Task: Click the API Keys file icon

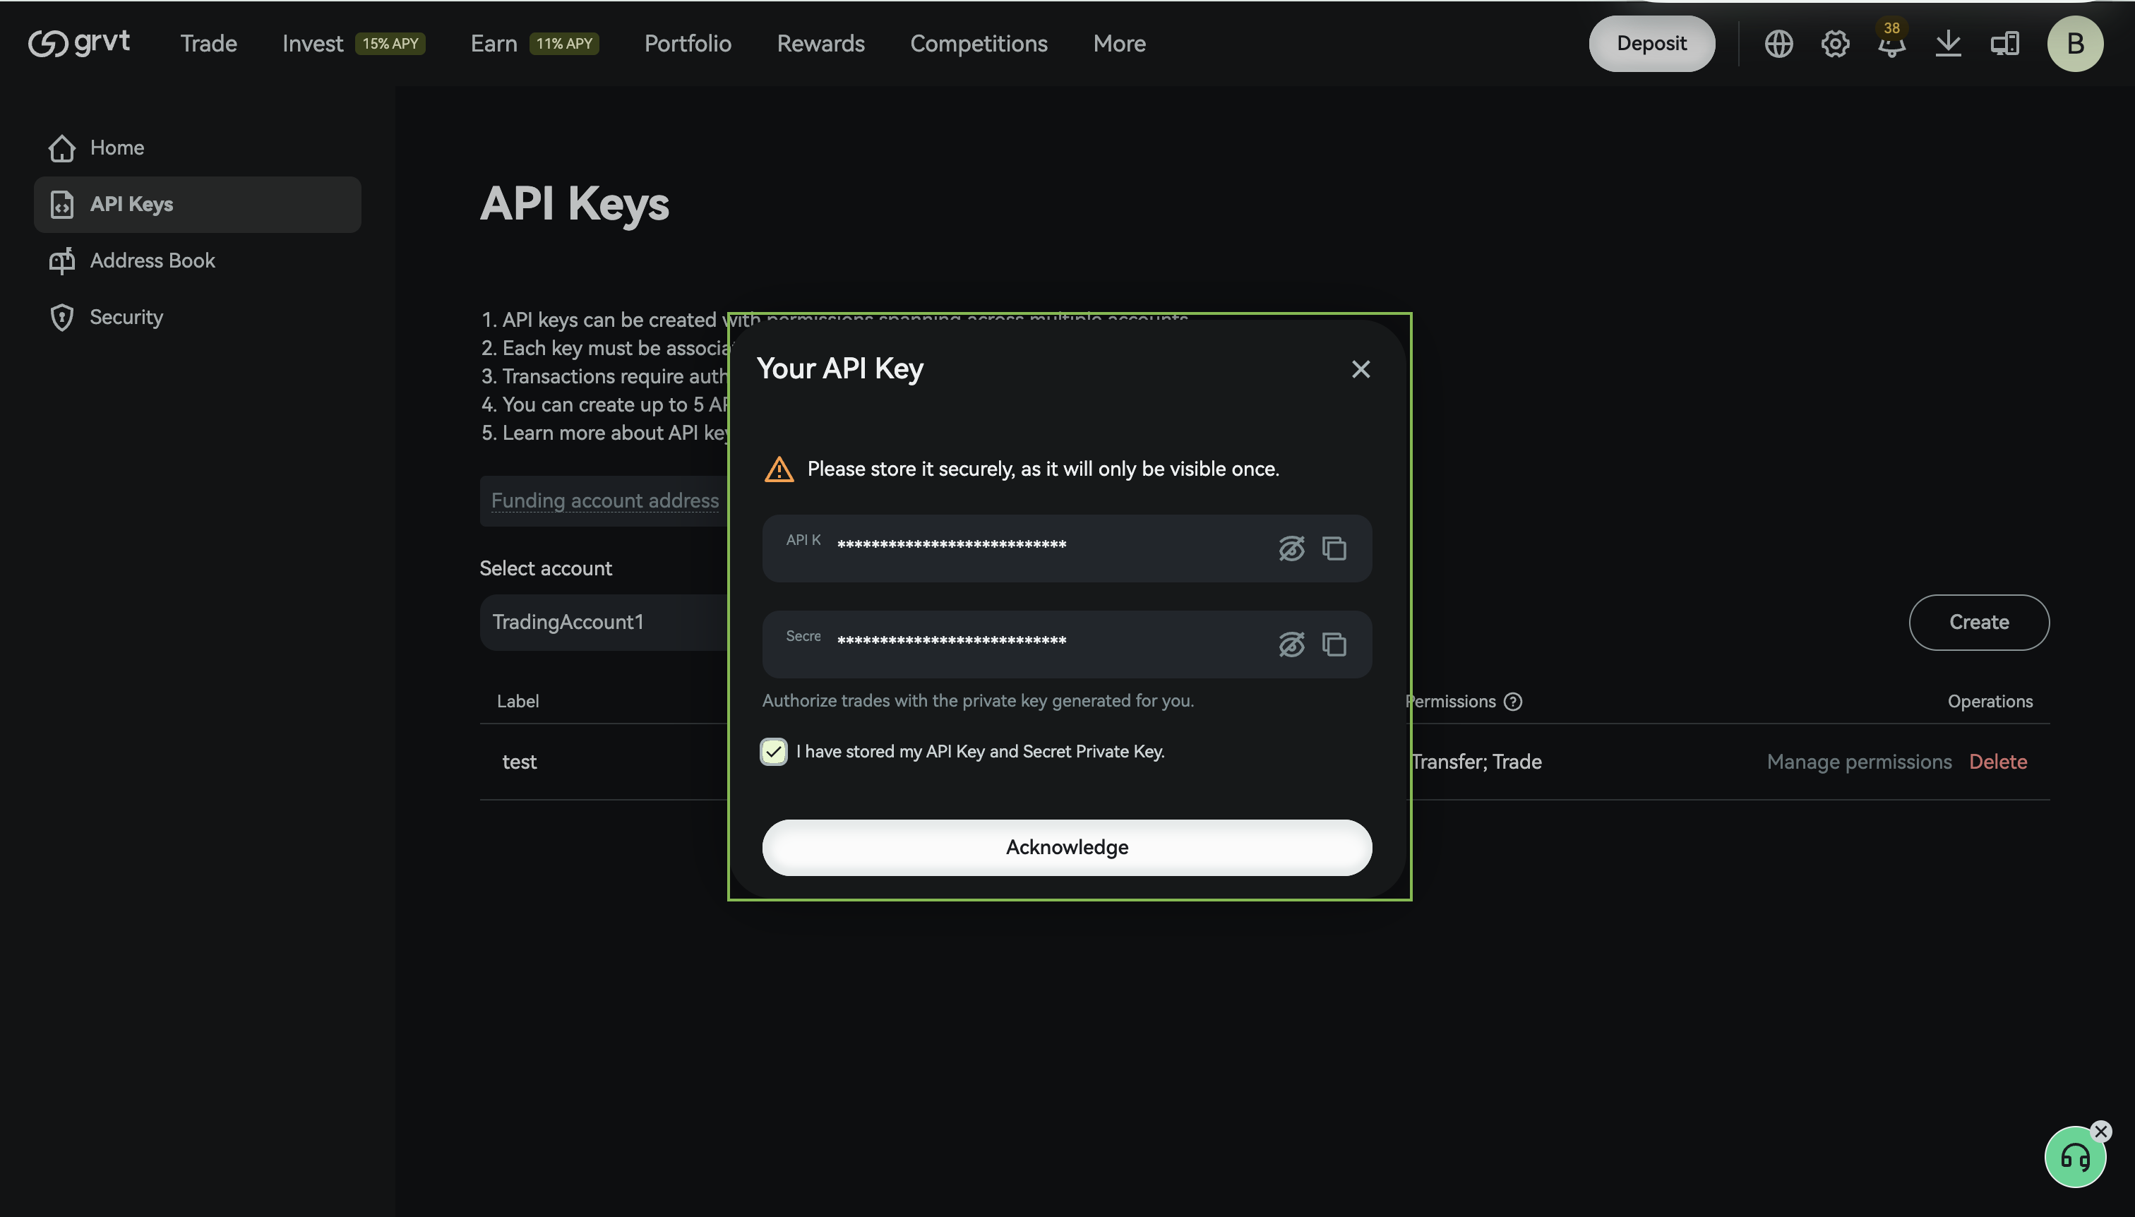Action: 62,204
